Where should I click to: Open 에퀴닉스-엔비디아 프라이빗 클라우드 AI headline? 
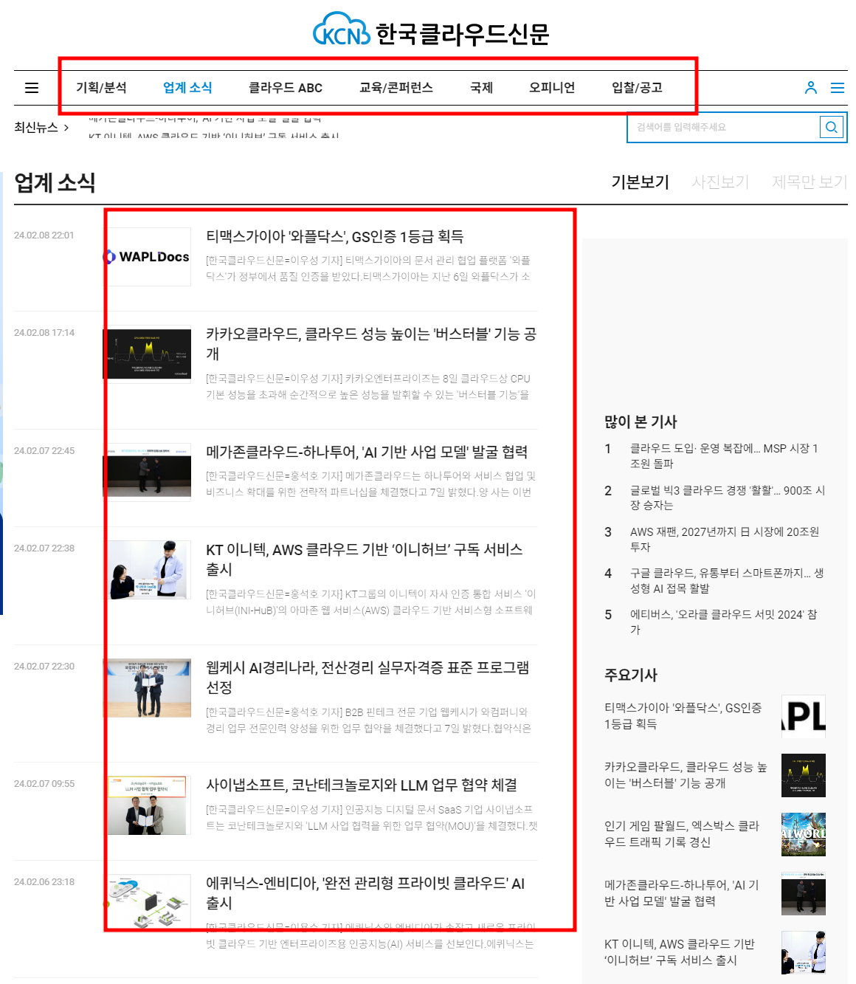coord(365,893)
